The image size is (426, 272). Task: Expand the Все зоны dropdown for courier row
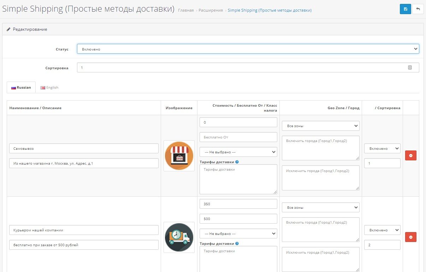[x=321, y=207]
